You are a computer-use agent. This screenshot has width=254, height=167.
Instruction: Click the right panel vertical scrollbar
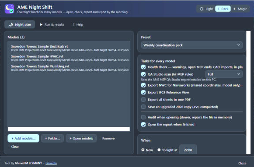pos(248,93)
